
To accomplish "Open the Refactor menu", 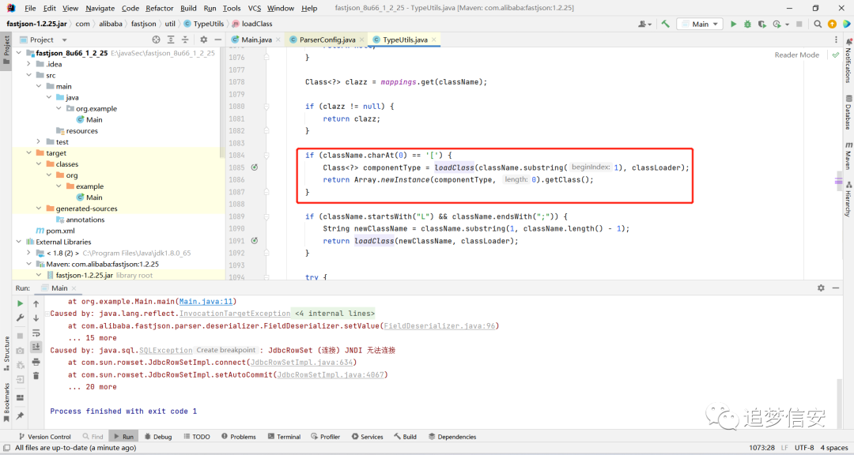I will [x=160, y=8].
